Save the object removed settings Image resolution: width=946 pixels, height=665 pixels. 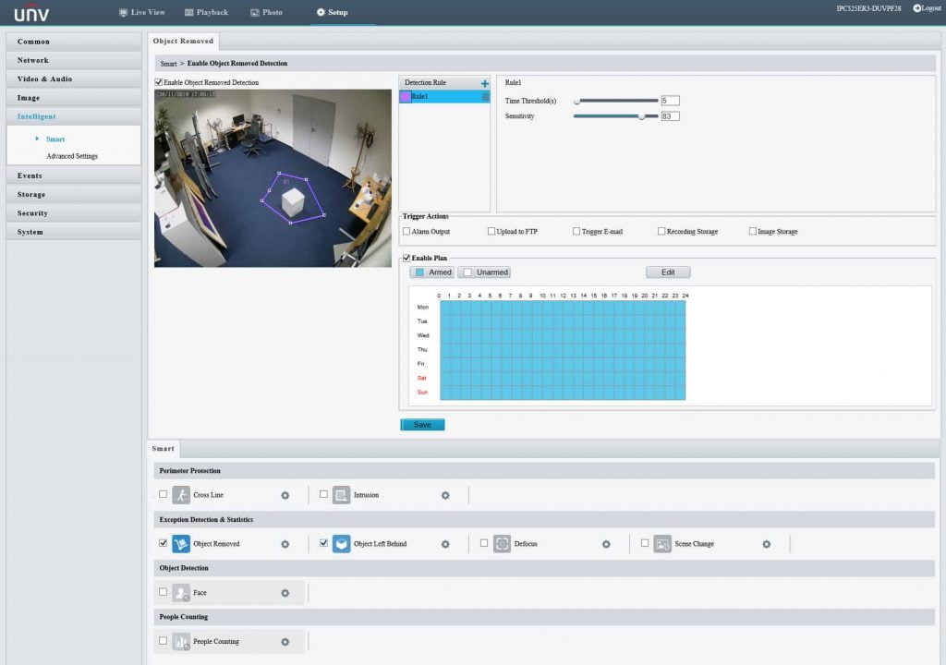pyautogui.click(x=422, y=425)
